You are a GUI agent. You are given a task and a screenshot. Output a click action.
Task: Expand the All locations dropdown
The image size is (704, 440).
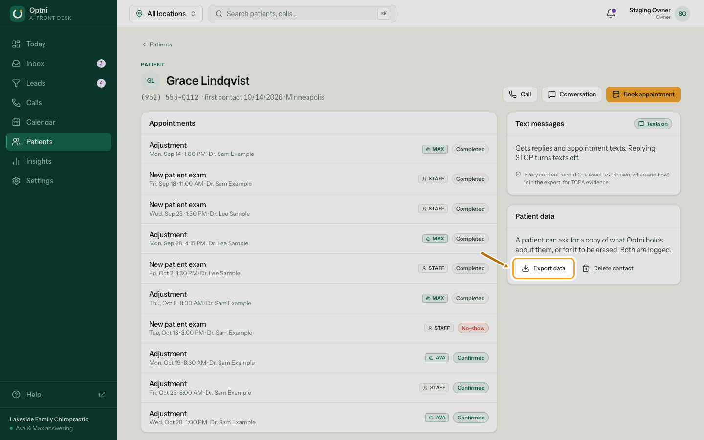[166, 14]
